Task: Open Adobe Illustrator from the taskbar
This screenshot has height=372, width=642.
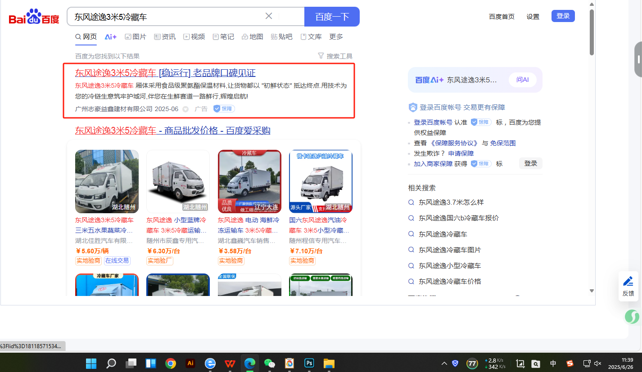Action: [x=190, y=363]
